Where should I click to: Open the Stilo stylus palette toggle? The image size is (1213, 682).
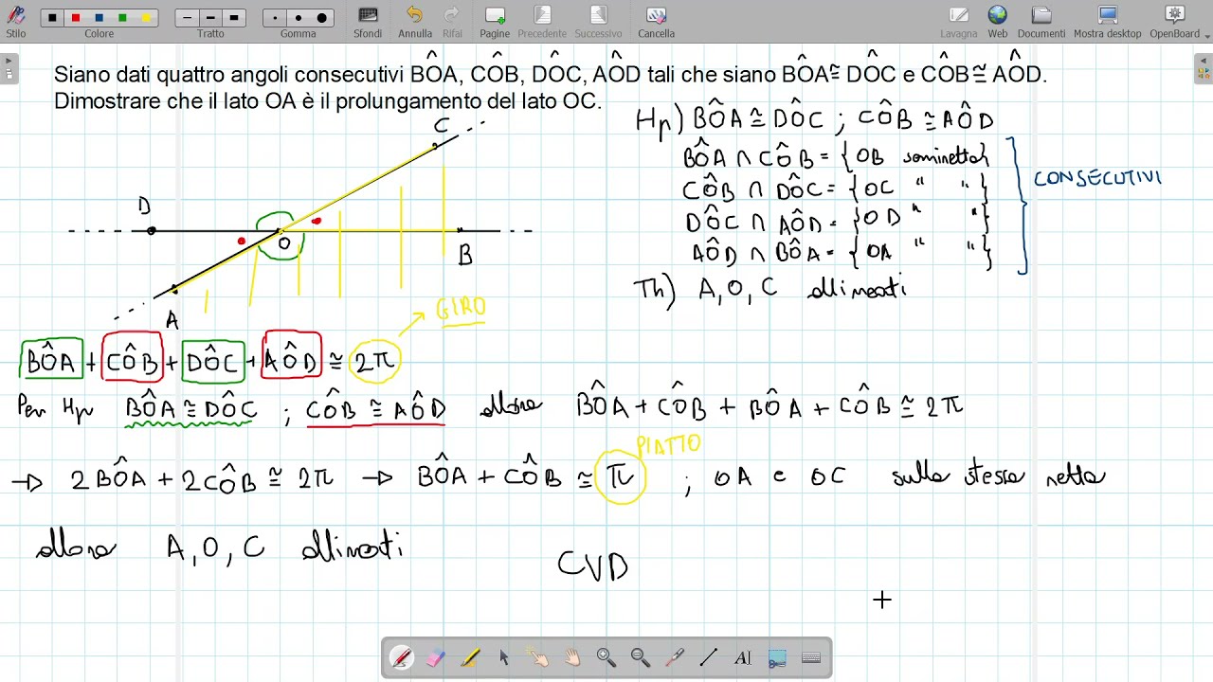click(x=16, y=20)
